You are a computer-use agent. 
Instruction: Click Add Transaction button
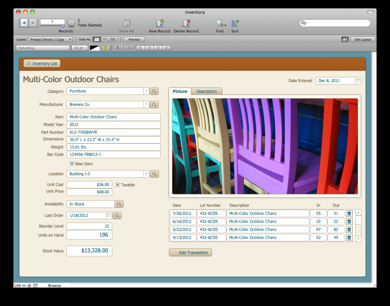coord(191,253)
